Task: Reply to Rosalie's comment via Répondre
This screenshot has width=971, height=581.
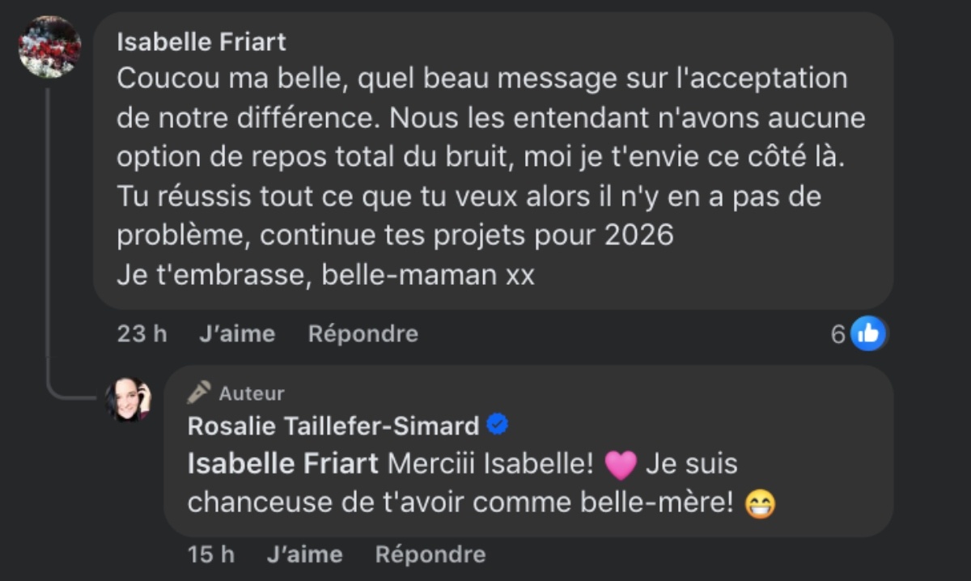Action: point(430,554)
